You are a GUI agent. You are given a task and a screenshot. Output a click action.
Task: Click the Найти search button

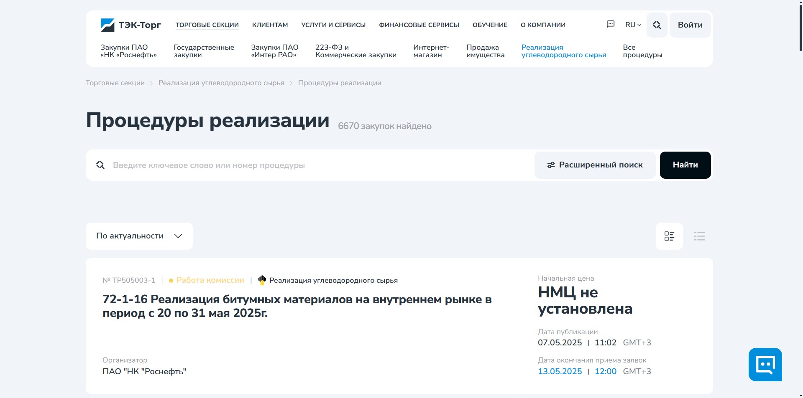[685, 165]
